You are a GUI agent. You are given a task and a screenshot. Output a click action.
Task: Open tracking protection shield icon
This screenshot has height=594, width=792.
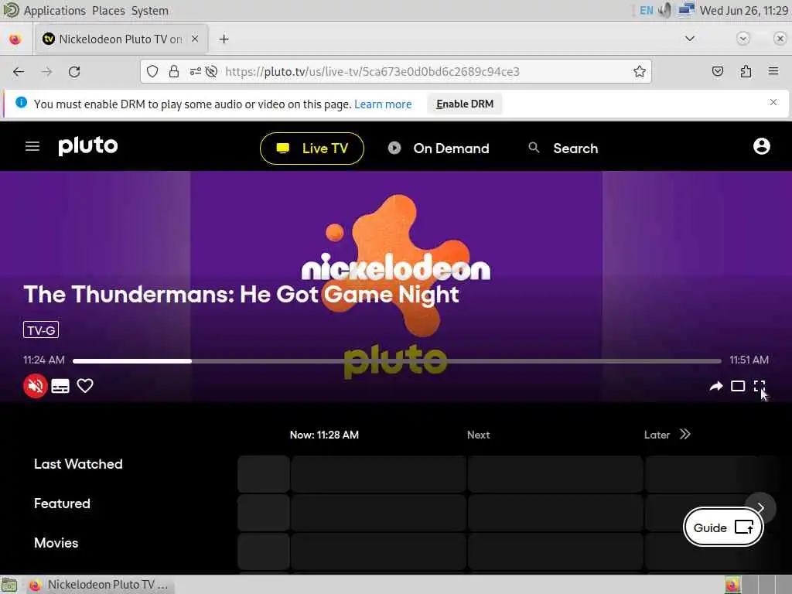point(152,72)
